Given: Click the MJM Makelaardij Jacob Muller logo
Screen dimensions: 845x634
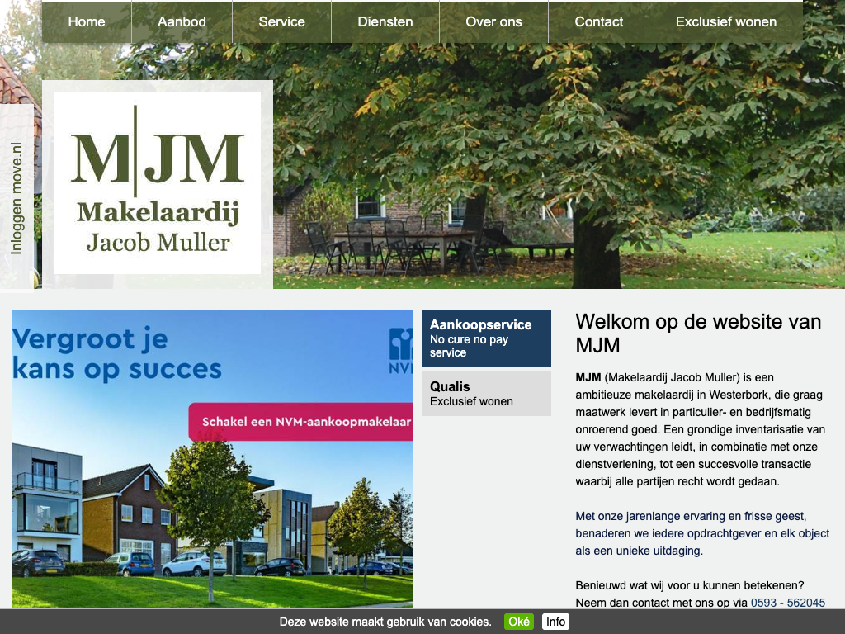Looking at the screenshot, I should (158, 183).
